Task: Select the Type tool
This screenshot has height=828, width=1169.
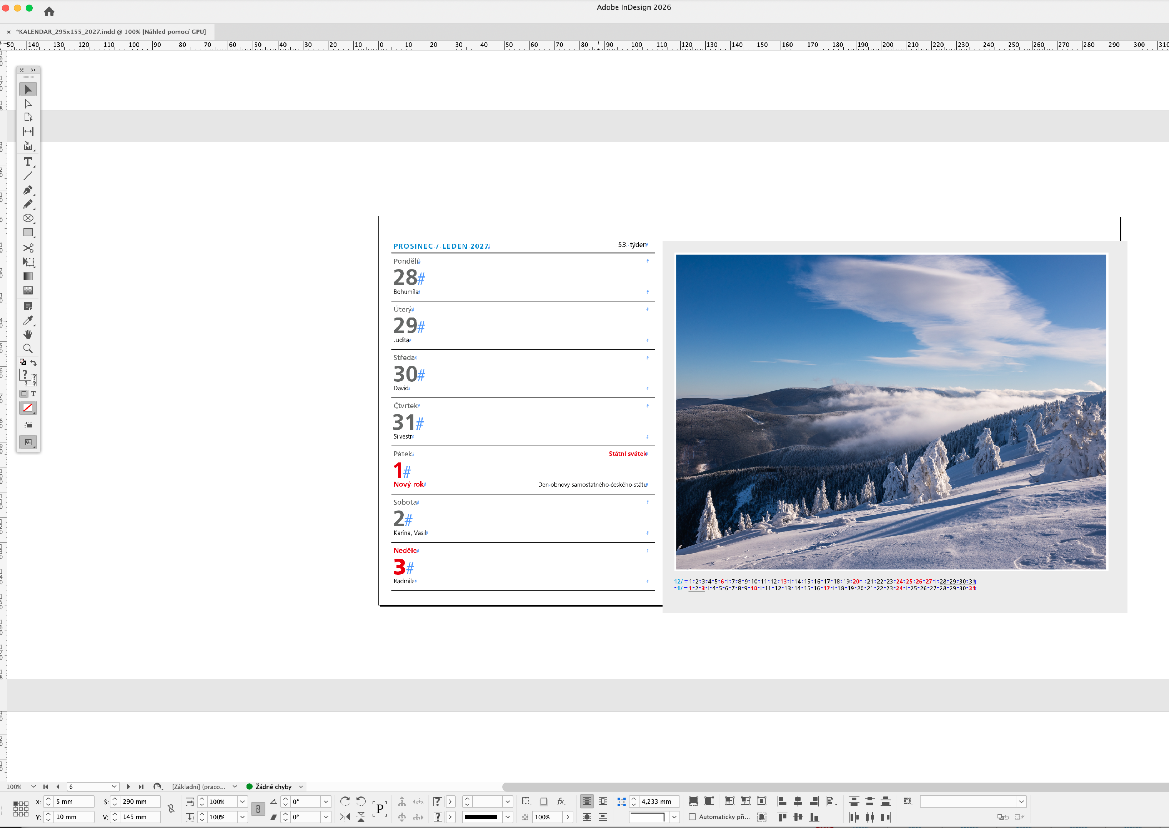Action: (28, 161)
